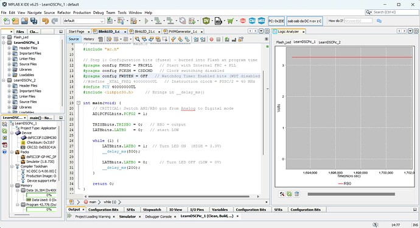Collapse the main function fold marker
Image resolution: width=420 pixels, height=228 pixels.
coord(79,103)
